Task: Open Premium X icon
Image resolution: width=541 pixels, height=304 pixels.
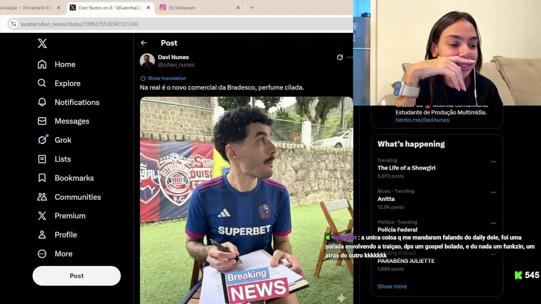Action: [42, 216]
